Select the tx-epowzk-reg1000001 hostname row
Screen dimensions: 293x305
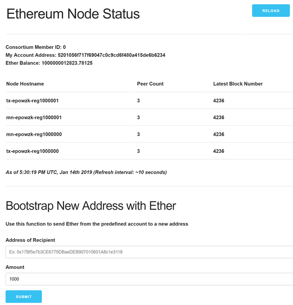[150, 101]
